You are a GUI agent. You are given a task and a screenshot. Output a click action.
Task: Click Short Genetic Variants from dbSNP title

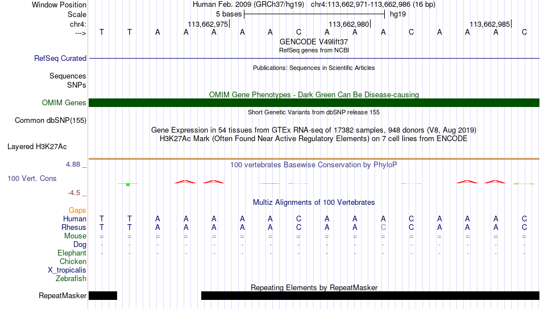tap(314, 112)
